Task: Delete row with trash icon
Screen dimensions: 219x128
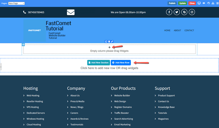Action: pyautogui.click(x=109, y=42)
